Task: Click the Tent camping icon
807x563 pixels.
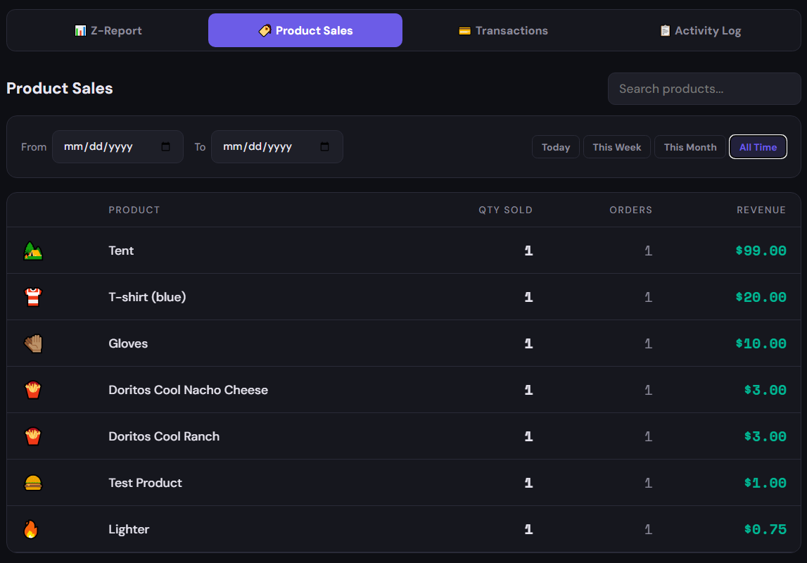Action: coord(33,251)
